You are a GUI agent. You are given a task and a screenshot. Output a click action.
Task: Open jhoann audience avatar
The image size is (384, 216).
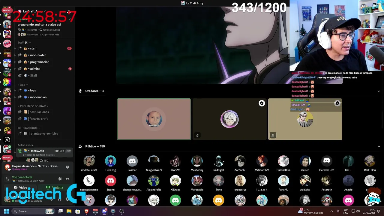tap(111, 181)
